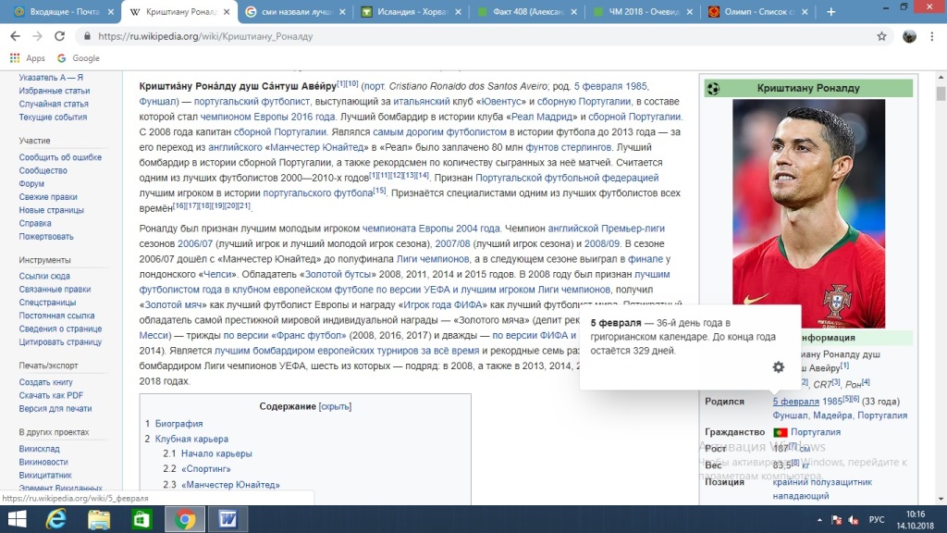Click the page scrollbar down arrow
The height and width of the screenshot is (533, 947).
coord(941,499)
